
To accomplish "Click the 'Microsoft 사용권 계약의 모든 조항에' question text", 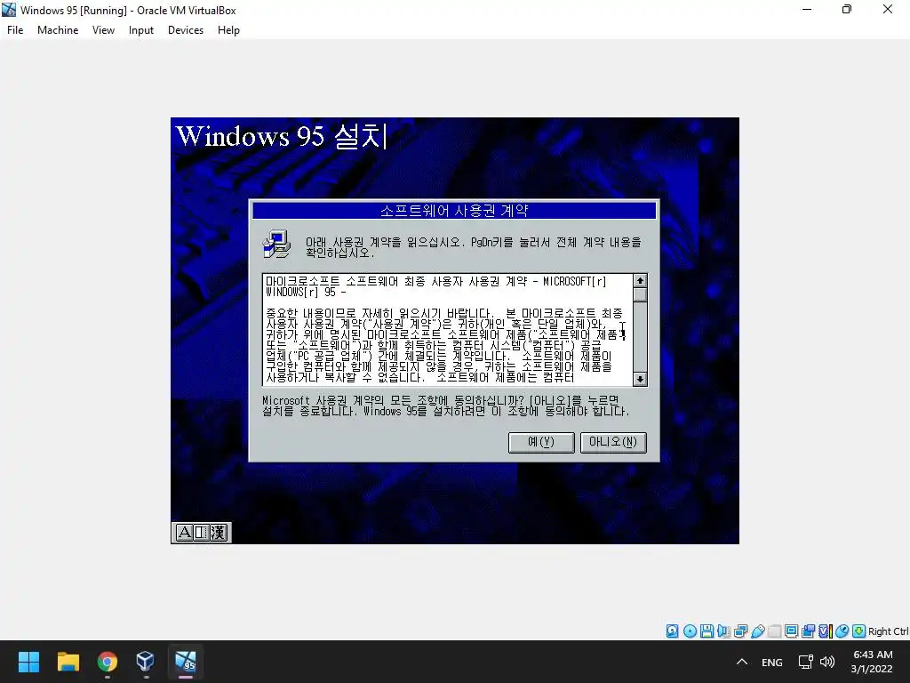I will pos(446,406).
